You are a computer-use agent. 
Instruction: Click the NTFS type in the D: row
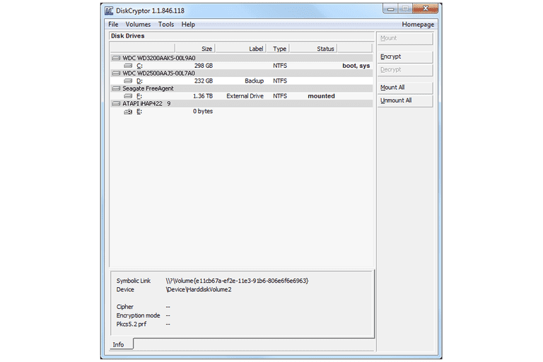[x=280, y=81]
